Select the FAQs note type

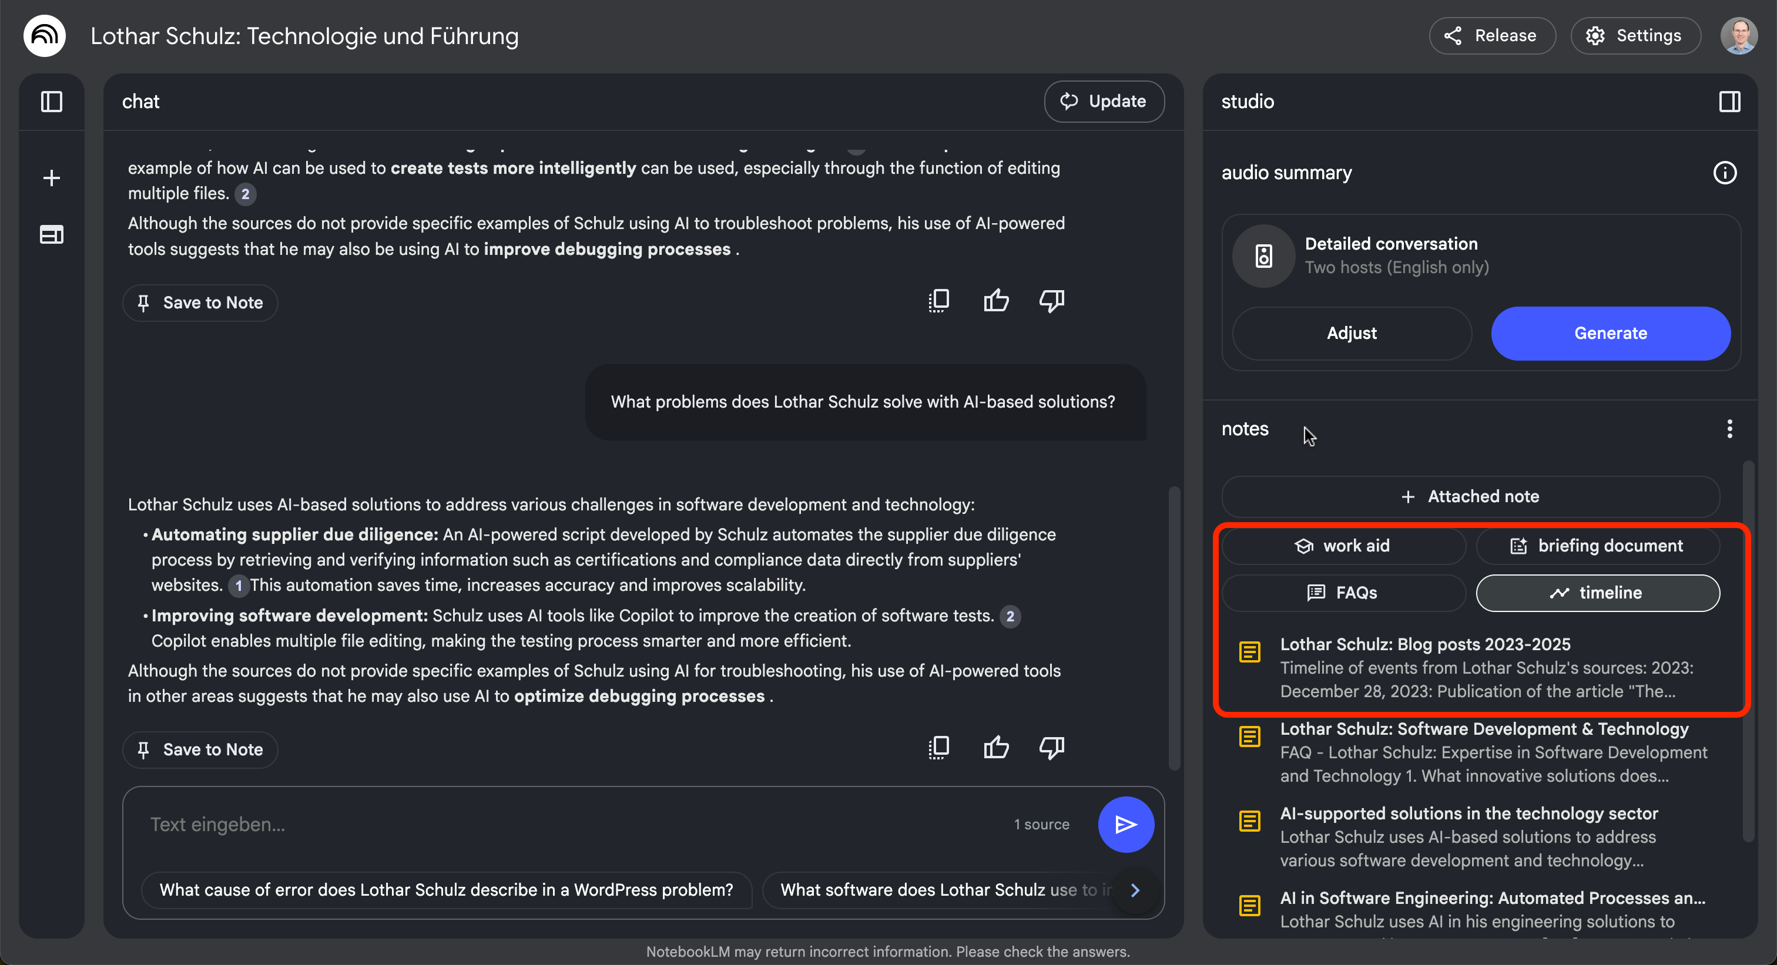click(1342, 593)
